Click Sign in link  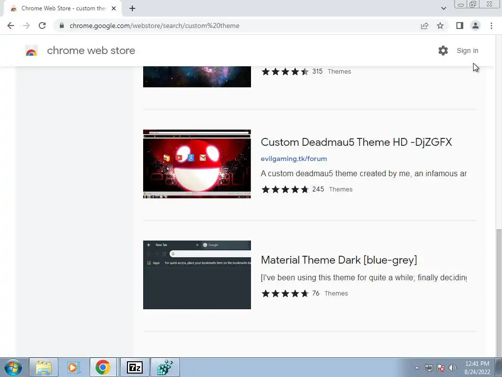[x=467, y=51]
